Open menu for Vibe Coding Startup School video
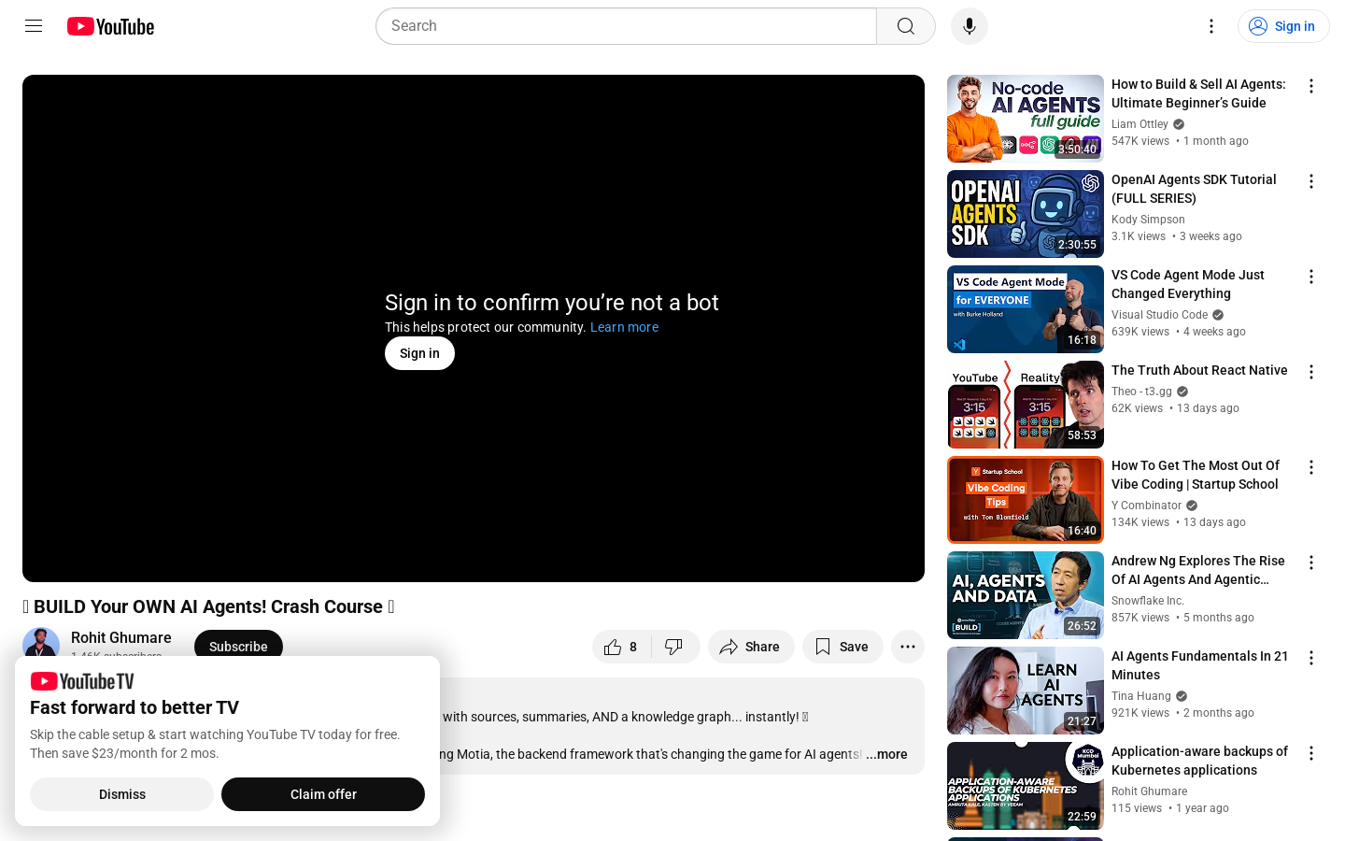 1311,467
